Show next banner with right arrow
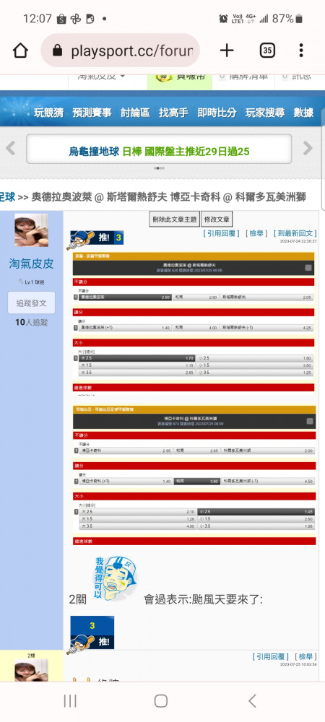This screenshot has height=722, width=325. 308,148
